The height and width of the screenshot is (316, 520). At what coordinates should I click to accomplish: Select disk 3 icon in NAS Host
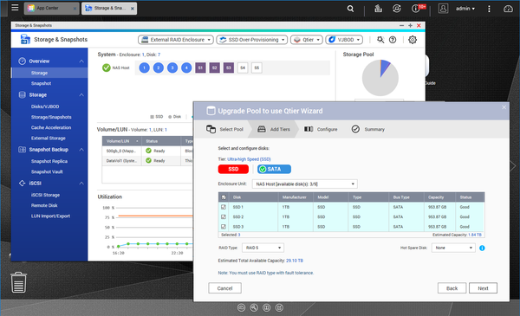click(172, 68)
